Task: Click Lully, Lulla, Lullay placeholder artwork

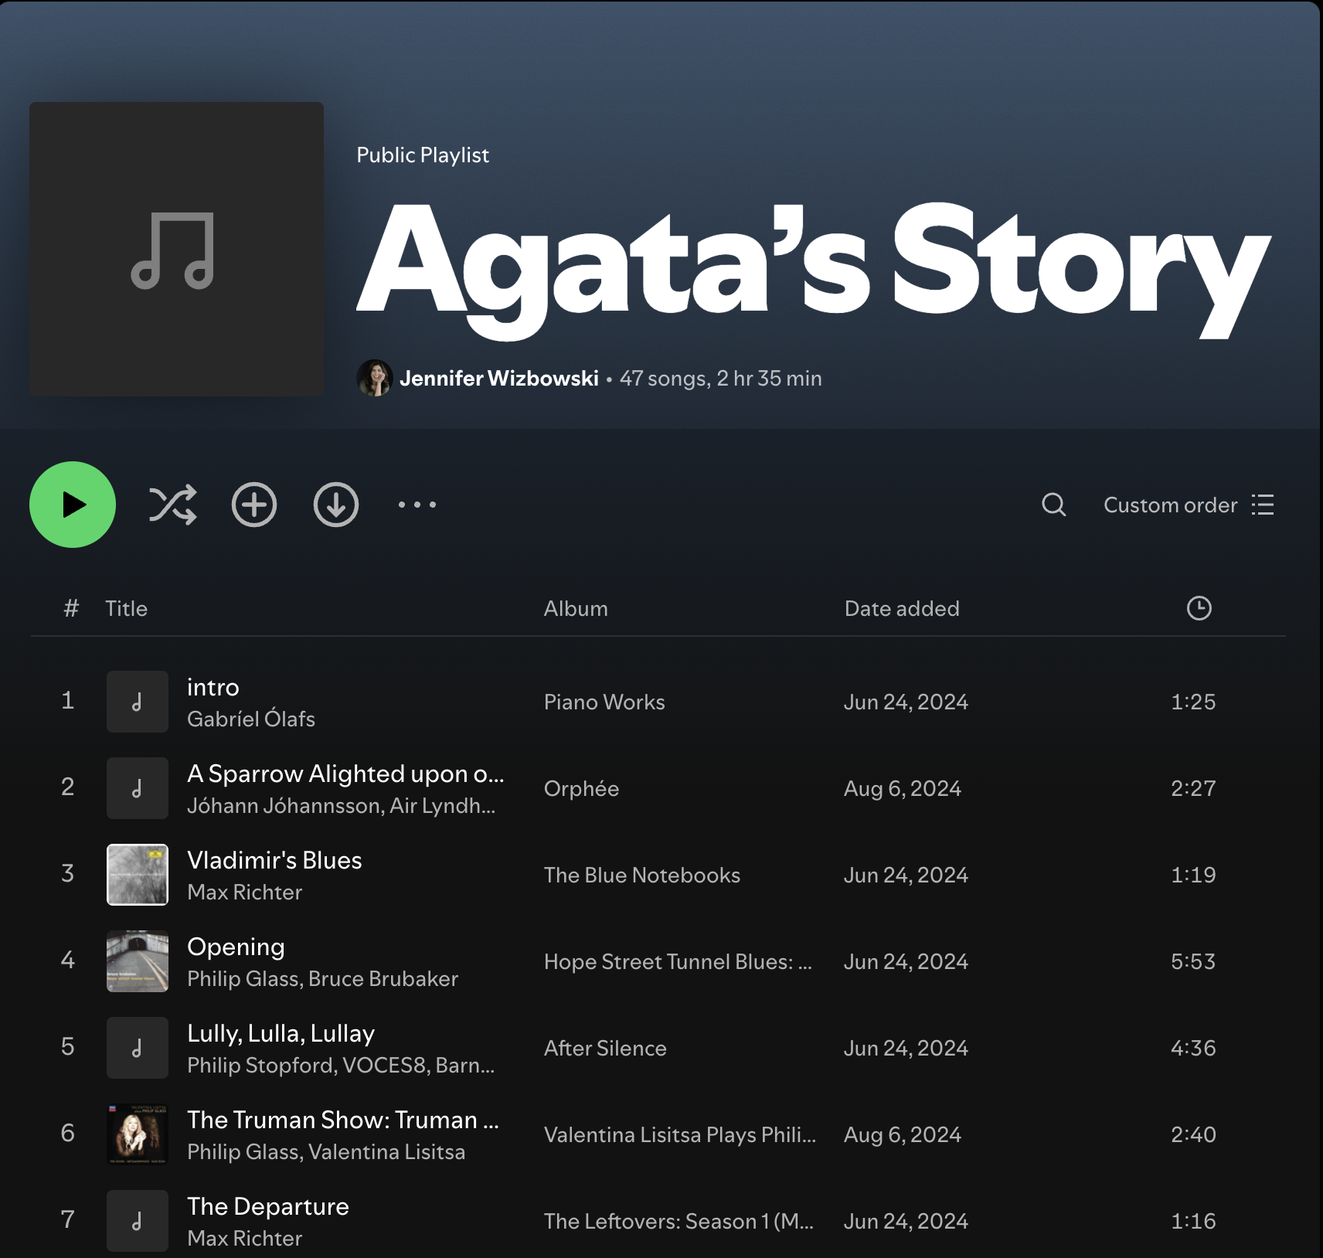Action: point(138,1048)
